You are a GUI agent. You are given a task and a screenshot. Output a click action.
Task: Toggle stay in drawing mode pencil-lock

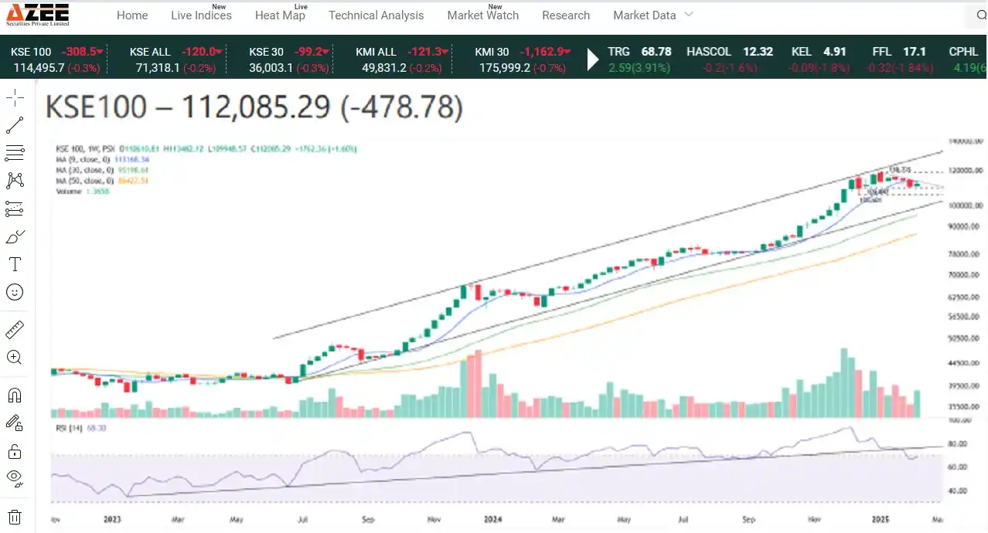[15, 423]
